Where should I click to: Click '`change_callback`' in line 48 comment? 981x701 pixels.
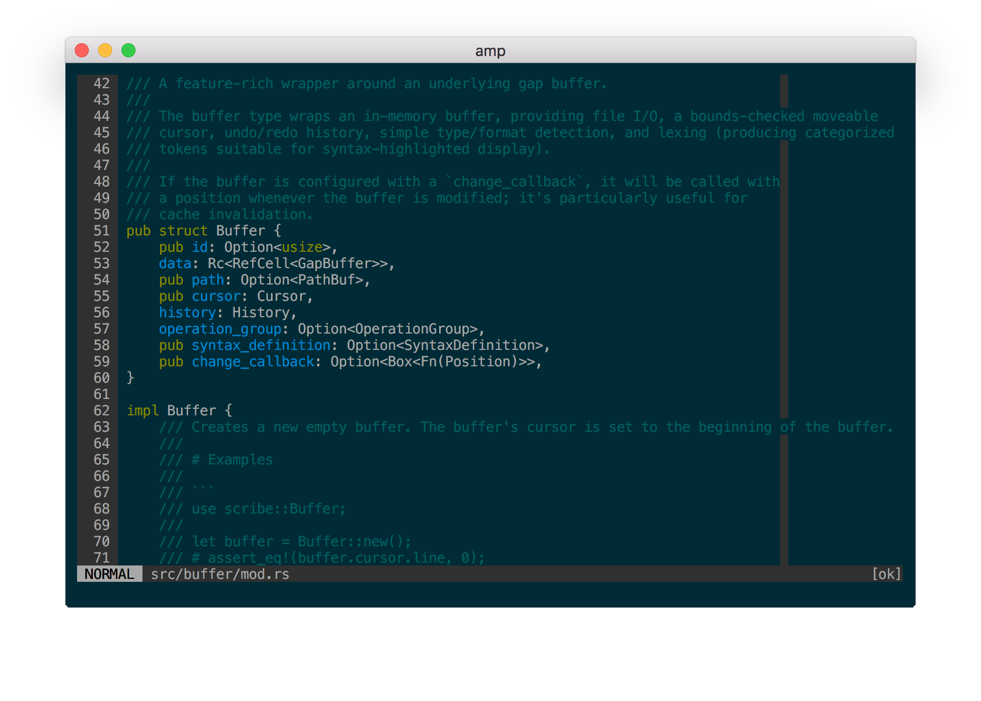[x=514, y=182]
